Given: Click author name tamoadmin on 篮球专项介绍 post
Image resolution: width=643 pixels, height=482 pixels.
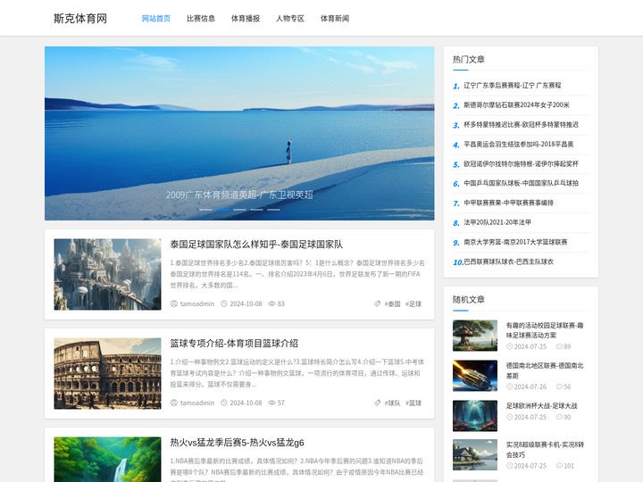Looking at the screenshot, I should (x=197, y=403).
